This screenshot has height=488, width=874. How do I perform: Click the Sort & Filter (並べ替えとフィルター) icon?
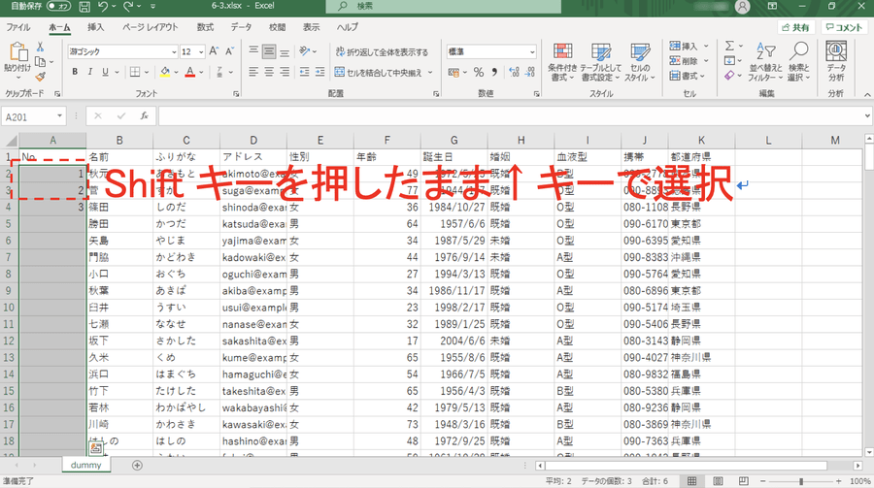click(x=765, y=60)
